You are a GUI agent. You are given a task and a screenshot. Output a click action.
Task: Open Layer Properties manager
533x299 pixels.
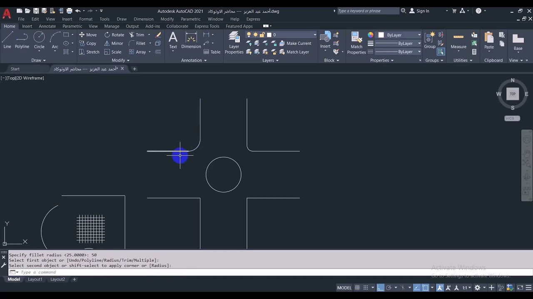[x=234, y=43]
